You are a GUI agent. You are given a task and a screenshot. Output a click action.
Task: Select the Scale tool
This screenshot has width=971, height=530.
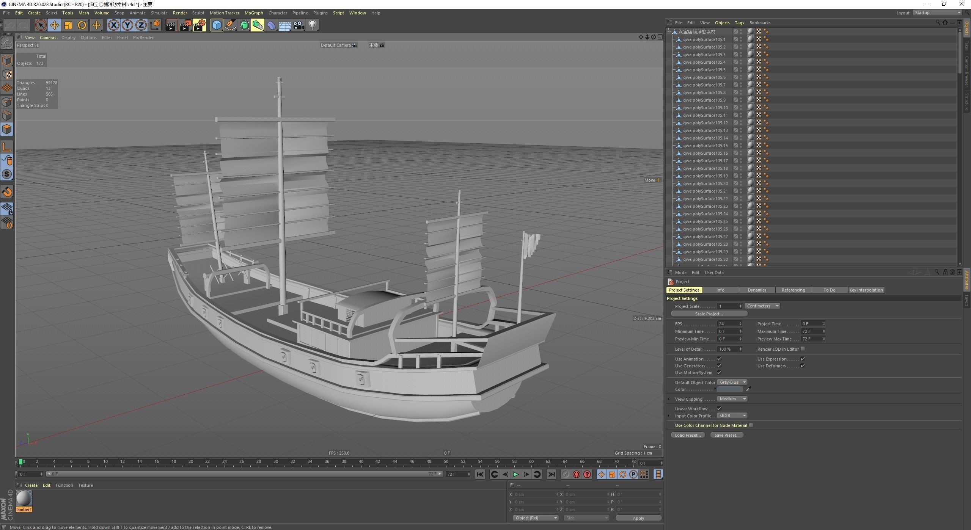(x=68, y=25)
